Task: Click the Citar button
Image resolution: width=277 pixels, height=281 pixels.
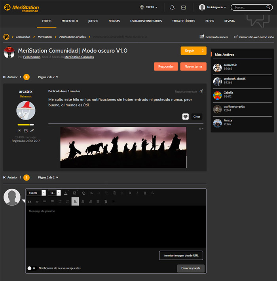Action: click(x=197, y=116)
